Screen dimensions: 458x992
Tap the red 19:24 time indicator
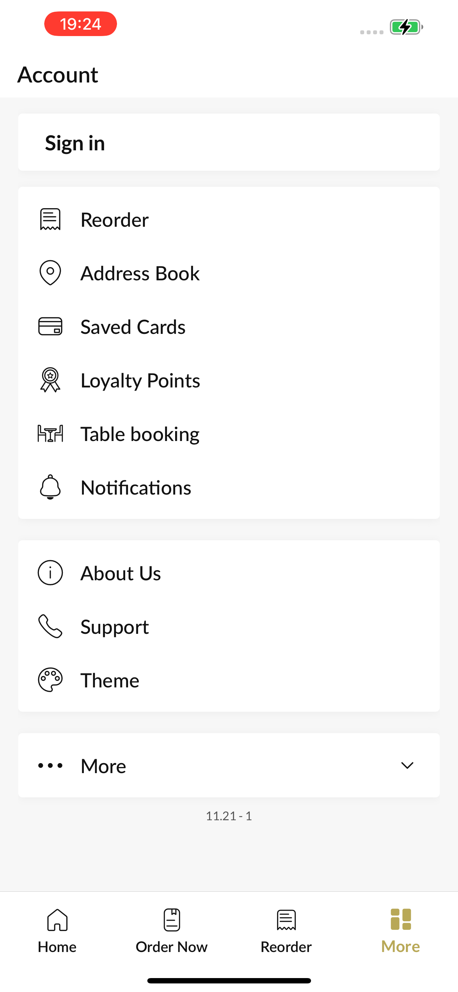(81, 24)
